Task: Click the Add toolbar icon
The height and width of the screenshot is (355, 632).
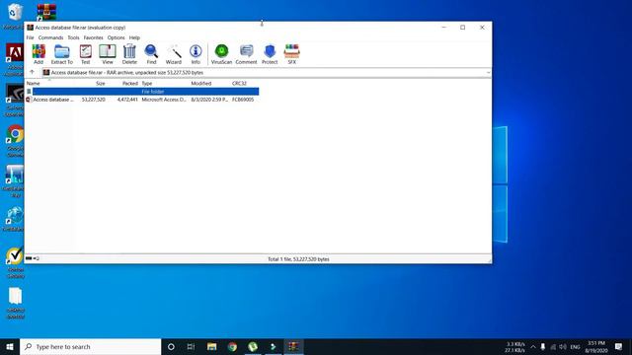Action: click(39, 54)
